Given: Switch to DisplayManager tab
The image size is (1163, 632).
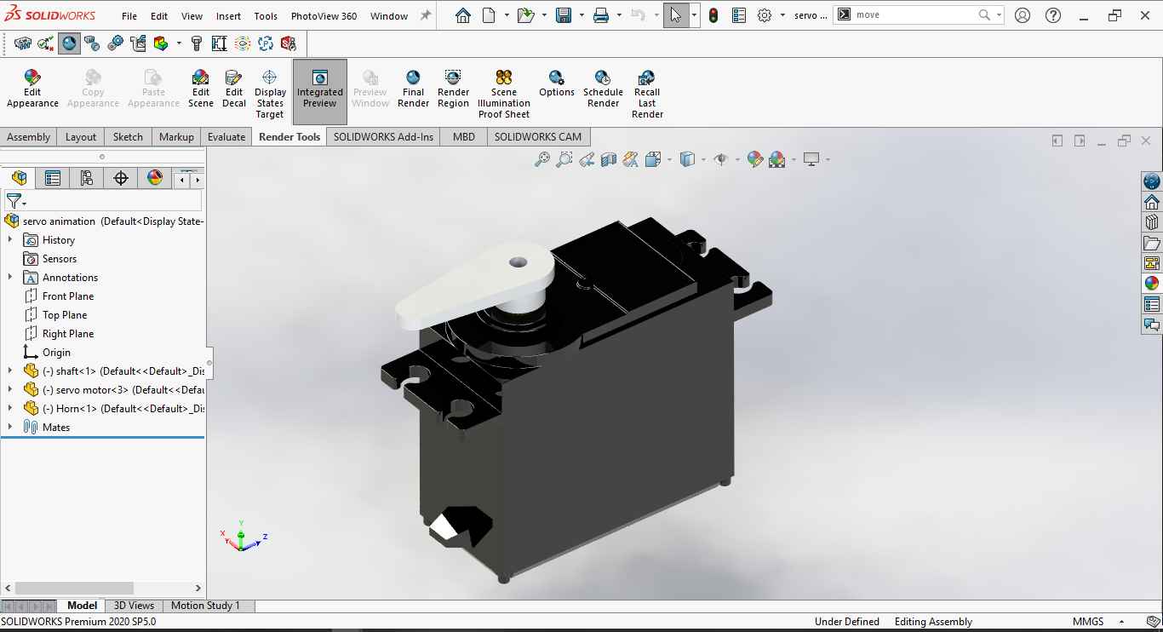Looking at the screenshot, I should (155, 178).
